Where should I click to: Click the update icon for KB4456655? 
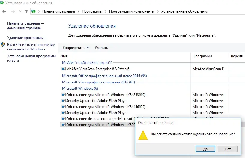pos(63,107)
